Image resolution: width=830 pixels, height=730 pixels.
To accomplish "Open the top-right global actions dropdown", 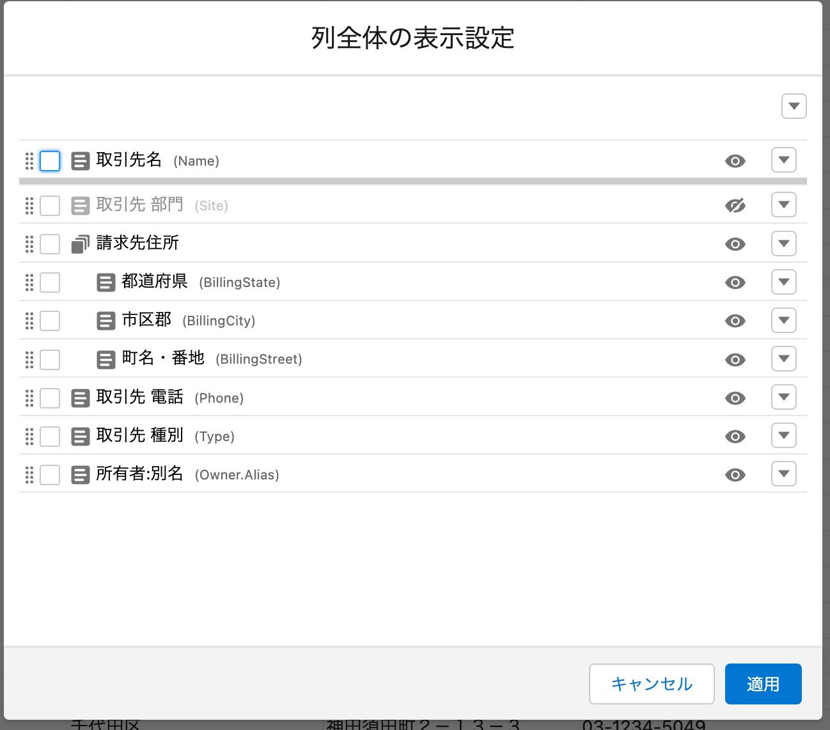I will (x=794, y=106).
